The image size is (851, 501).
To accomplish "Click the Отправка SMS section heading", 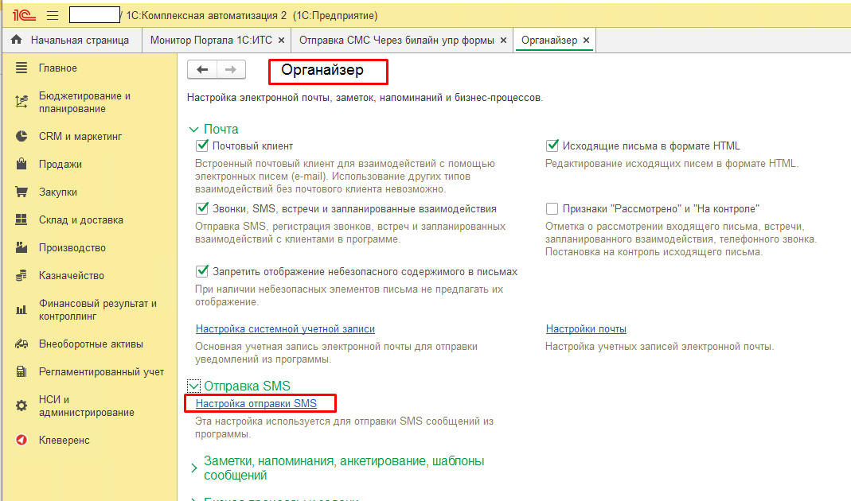I will tap(247, 386).
